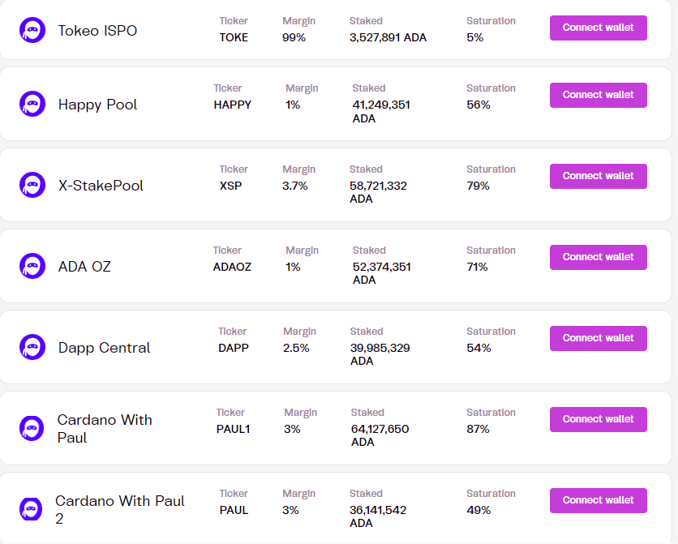Connect wallet for Dapp Central pool
This screenshot has height=544, width=678.
coord(598,338)
